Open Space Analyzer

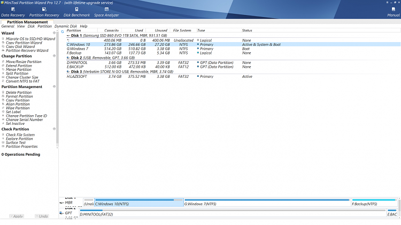click(x=106, y=12)
